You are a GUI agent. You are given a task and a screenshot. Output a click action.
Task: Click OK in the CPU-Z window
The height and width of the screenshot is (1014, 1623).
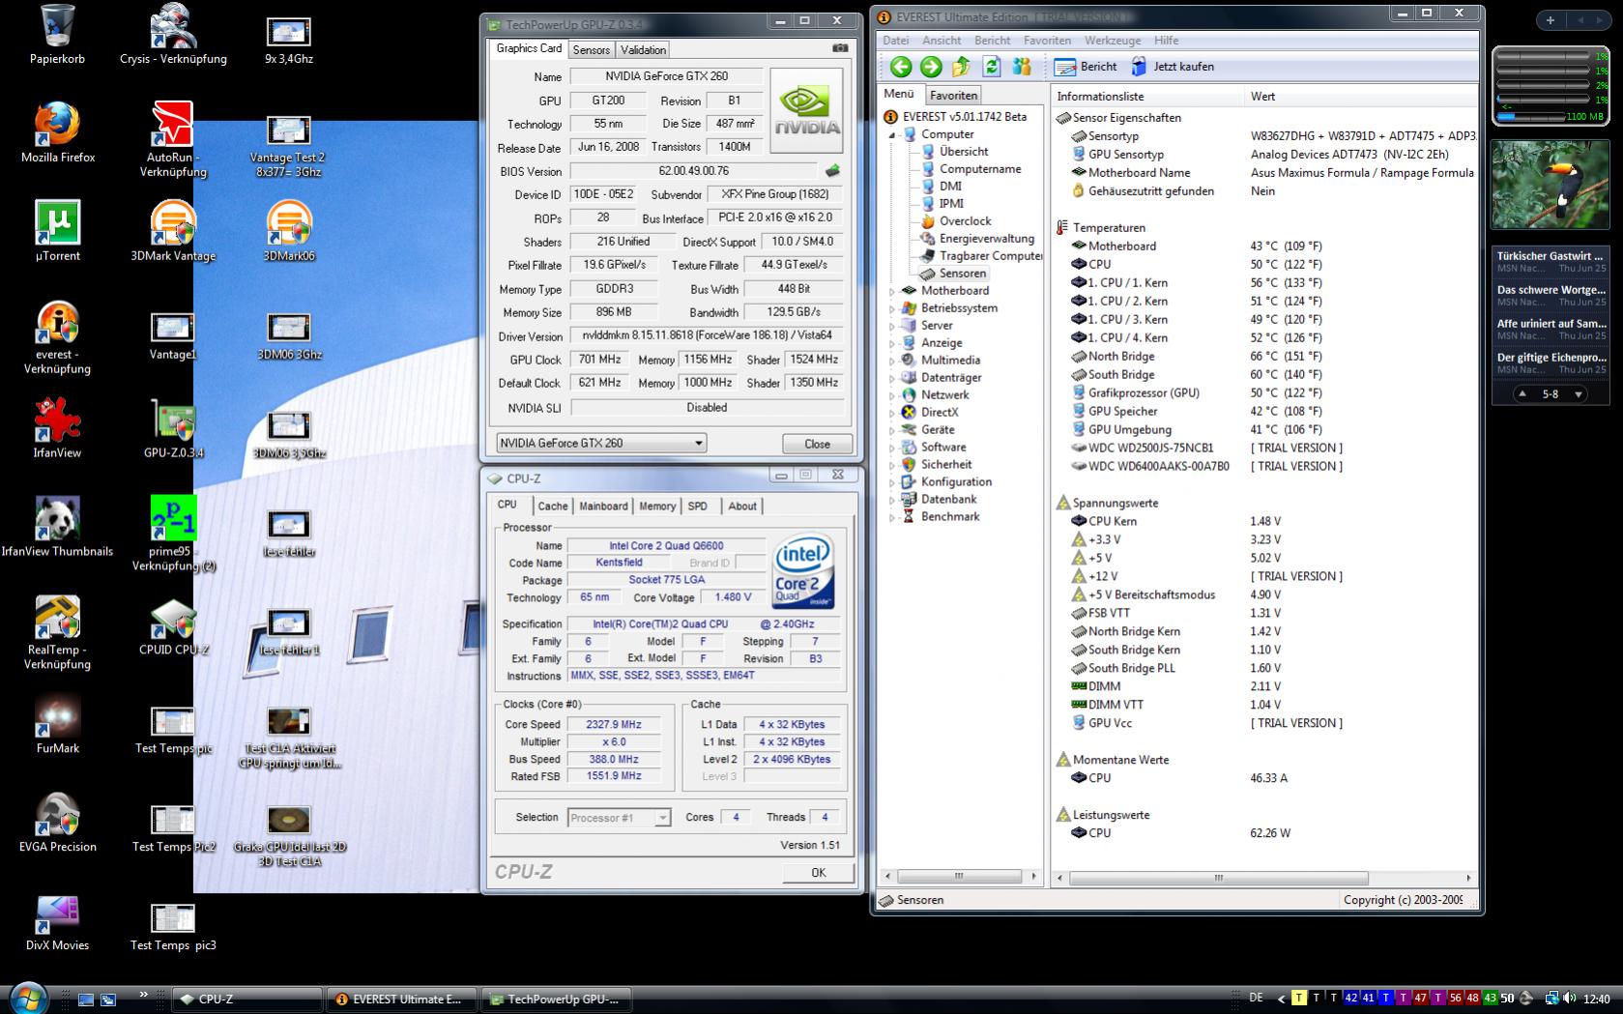click(819, 872)
